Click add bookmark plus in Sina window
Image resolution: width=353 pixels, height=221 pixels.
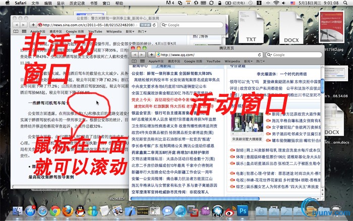pyautogui.click(x=33, y=25)
